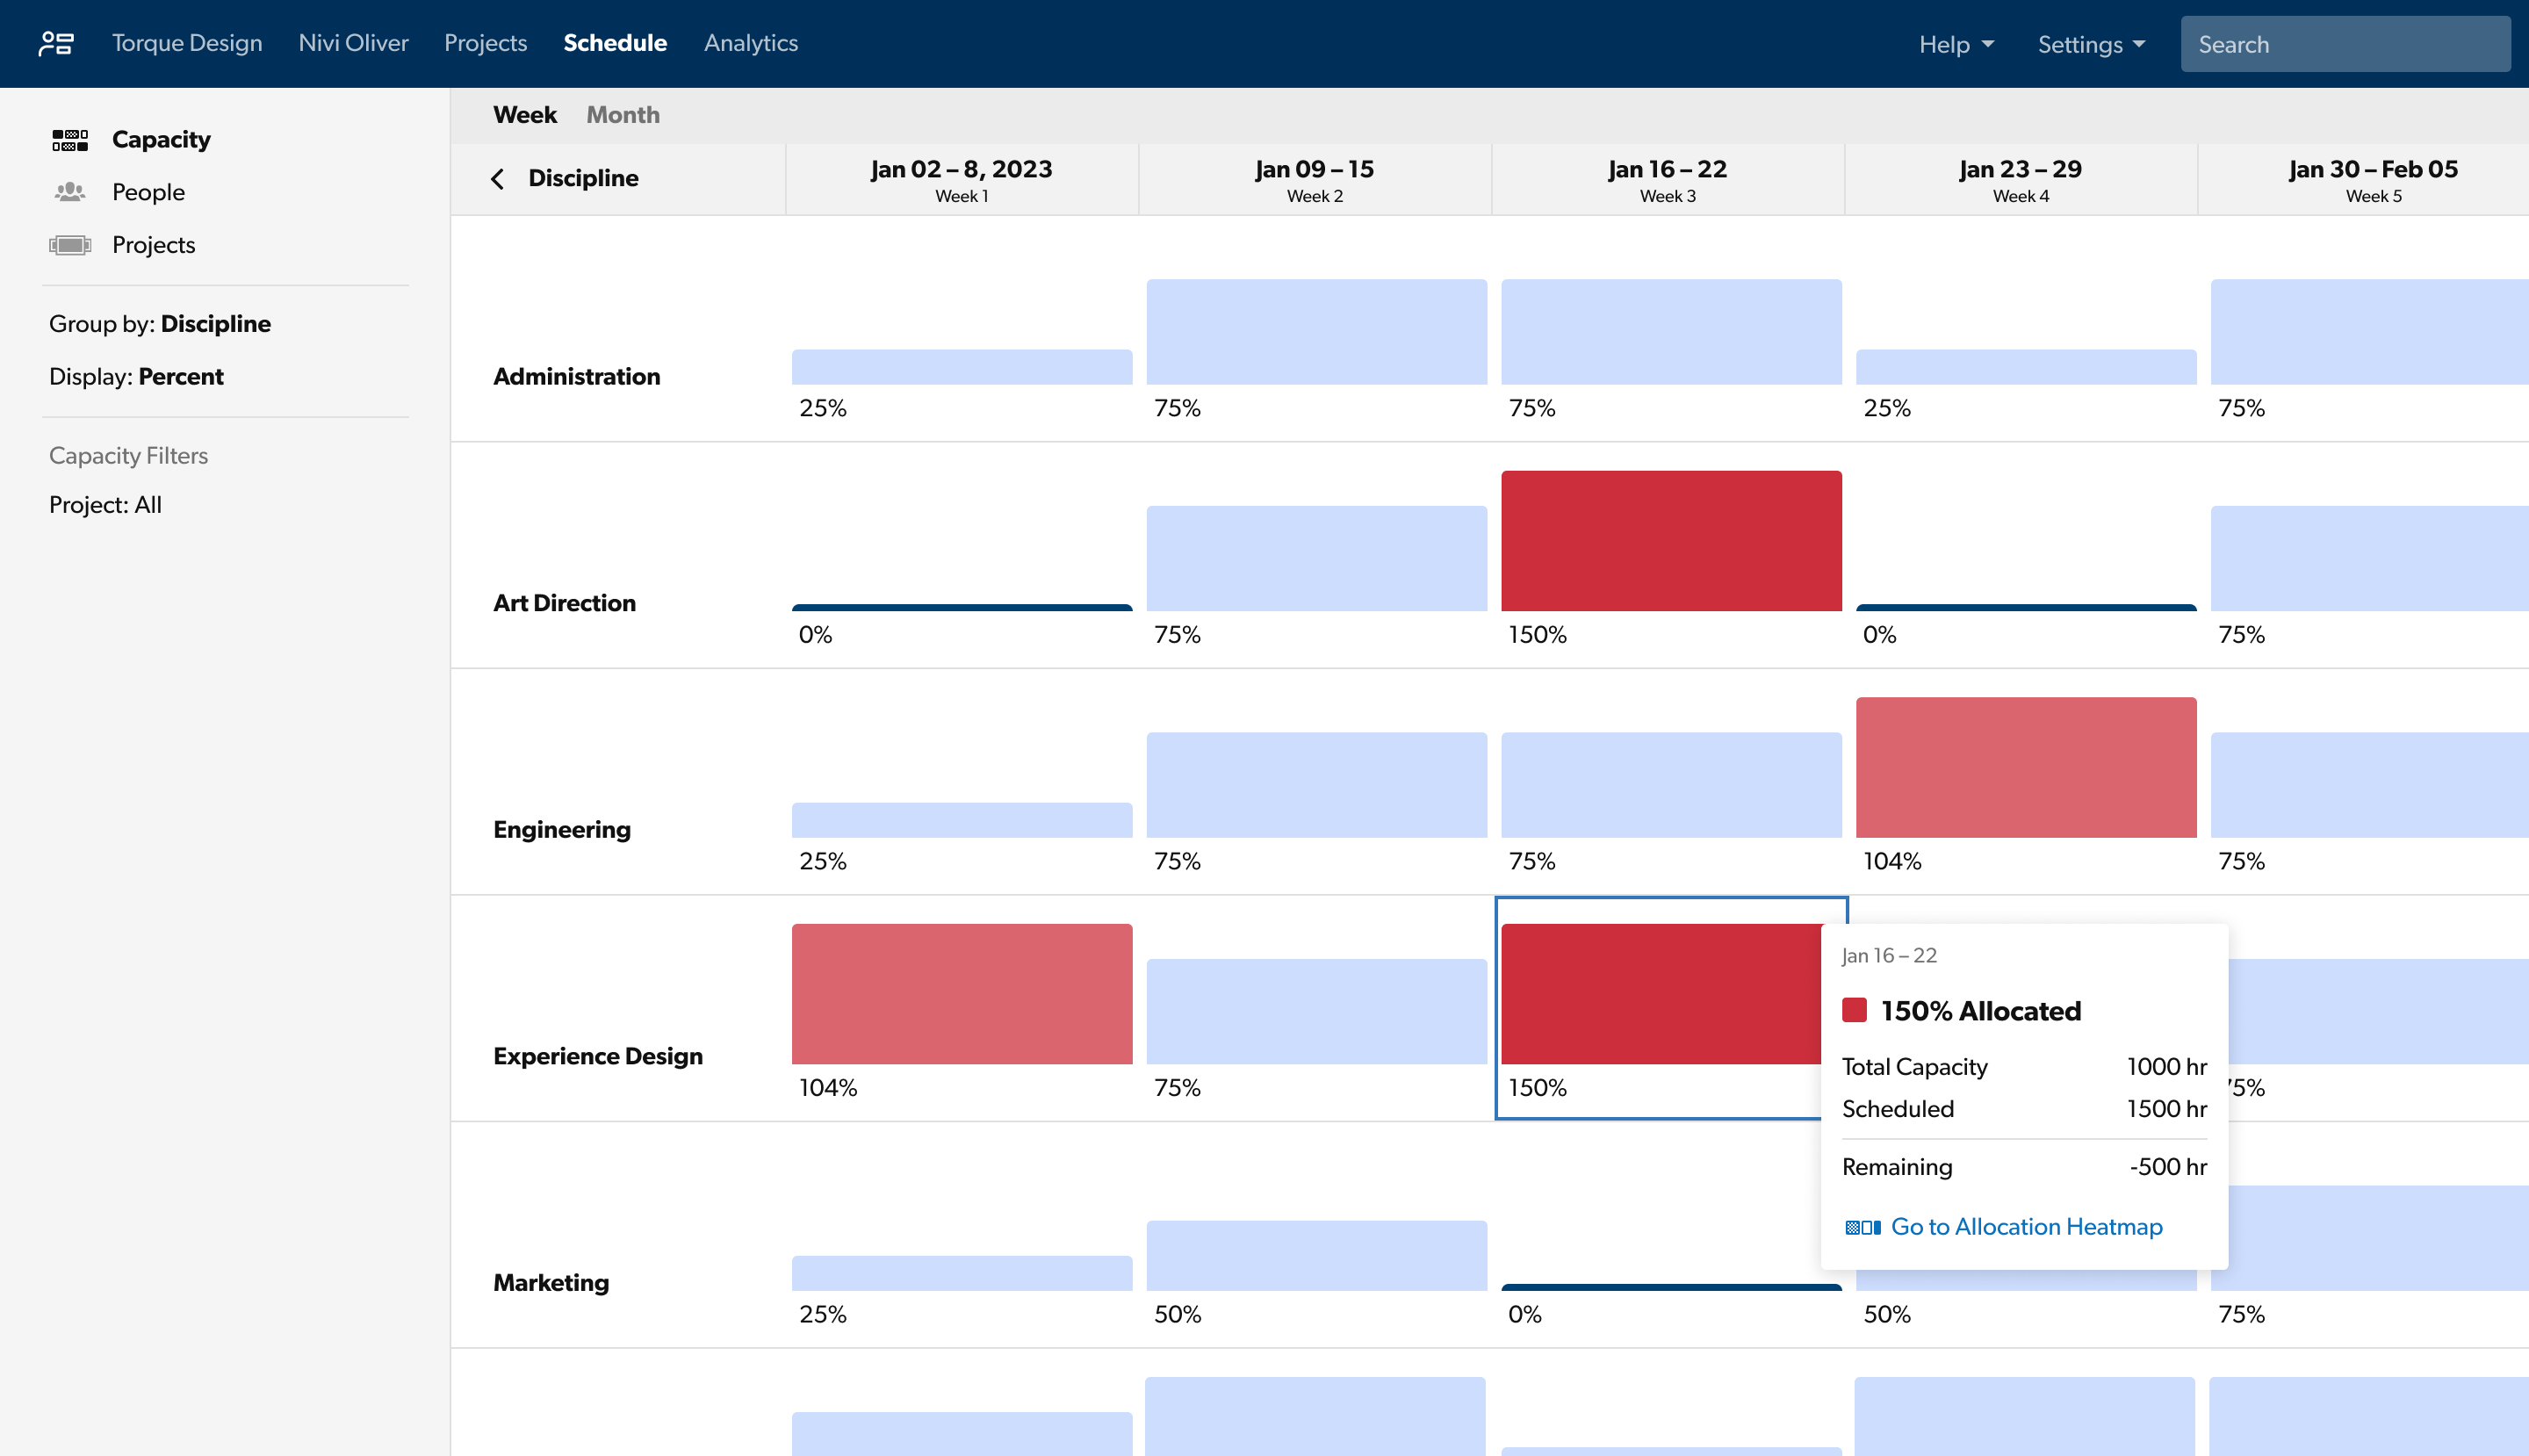This screenshot has height=1456, width=2529.
Task: Click inside the Search input field
Action: (x=2345, y=43)
